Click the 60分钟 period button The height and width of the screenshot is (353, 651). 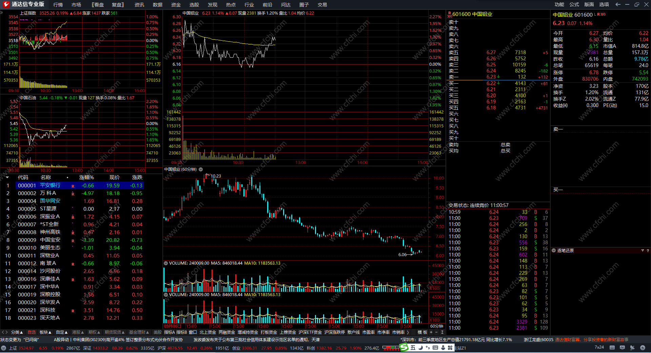(x=437, y=326)
